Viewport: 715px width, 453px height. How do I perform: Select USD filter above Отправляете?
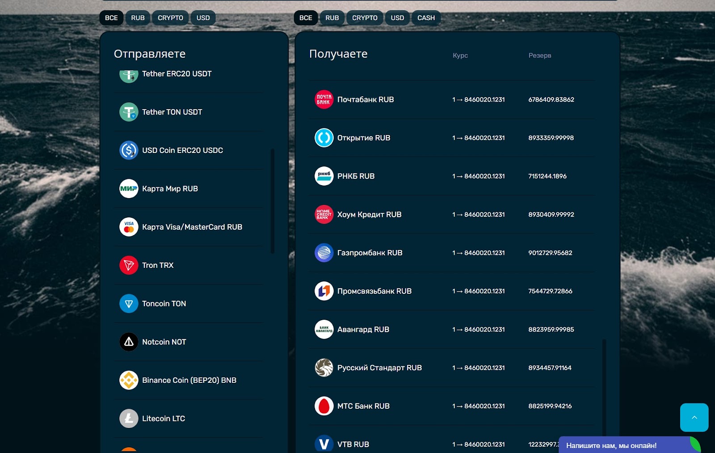[x=203, y=18]
